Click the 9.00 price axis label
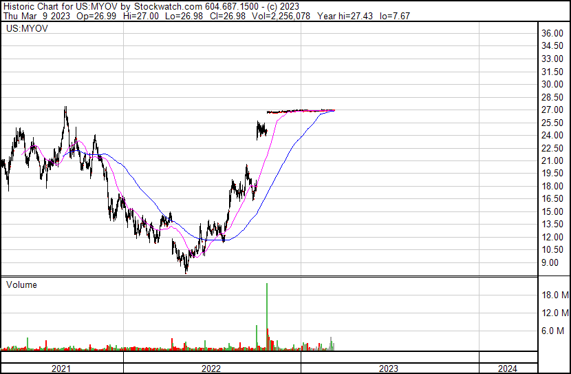The image size is (571, 374). (554, 262)
